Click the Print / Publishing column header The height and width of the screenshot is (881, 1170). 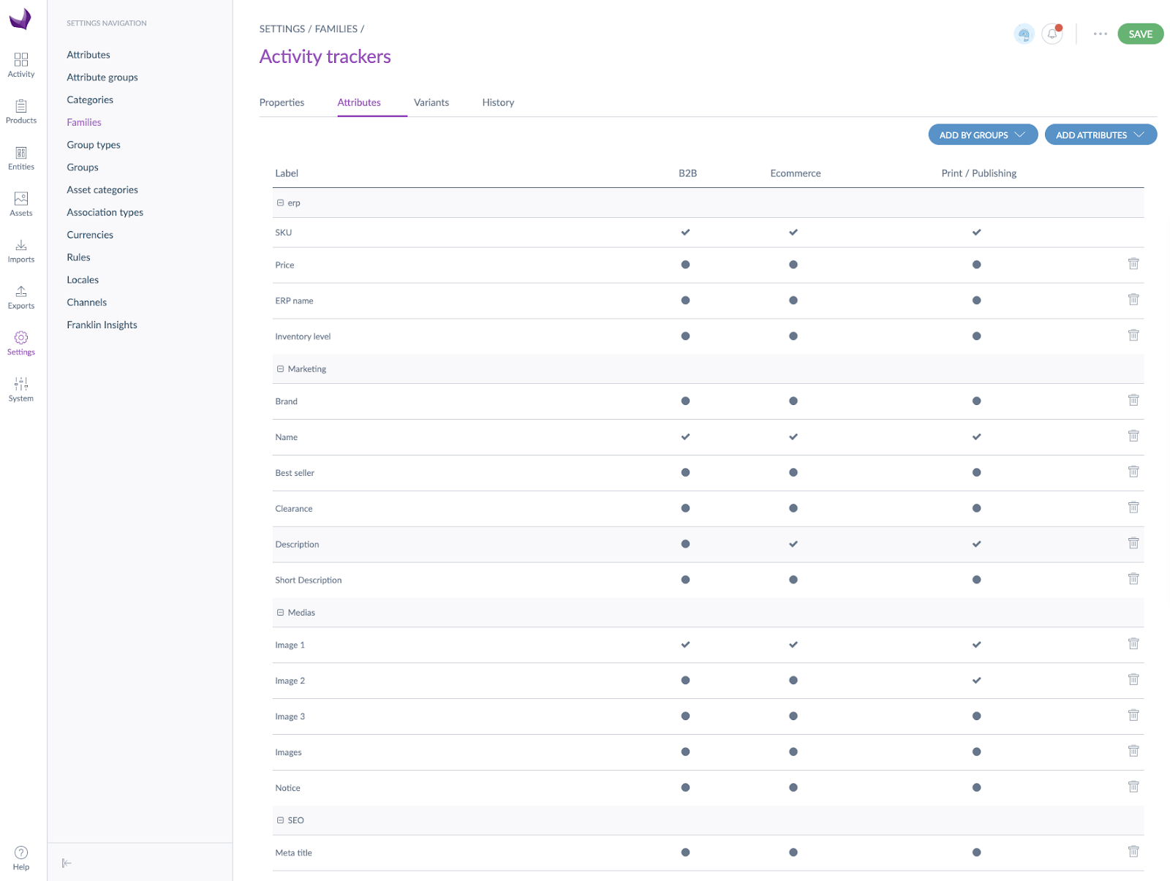(x=978, y=173)
